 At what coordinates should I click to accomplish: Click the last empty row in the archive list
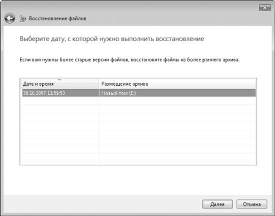coord(138,157)
